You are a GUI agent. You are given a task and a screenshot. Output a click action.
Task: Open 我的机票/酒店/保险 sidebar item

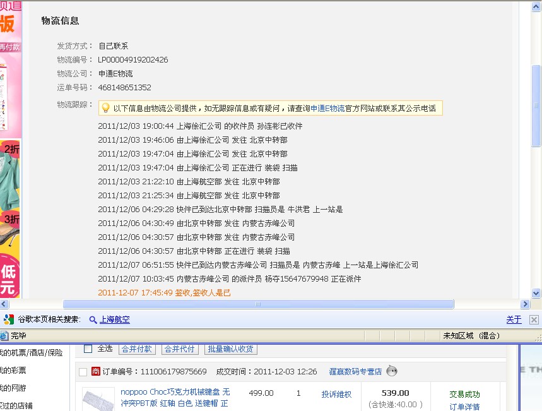tap(32, 352)
